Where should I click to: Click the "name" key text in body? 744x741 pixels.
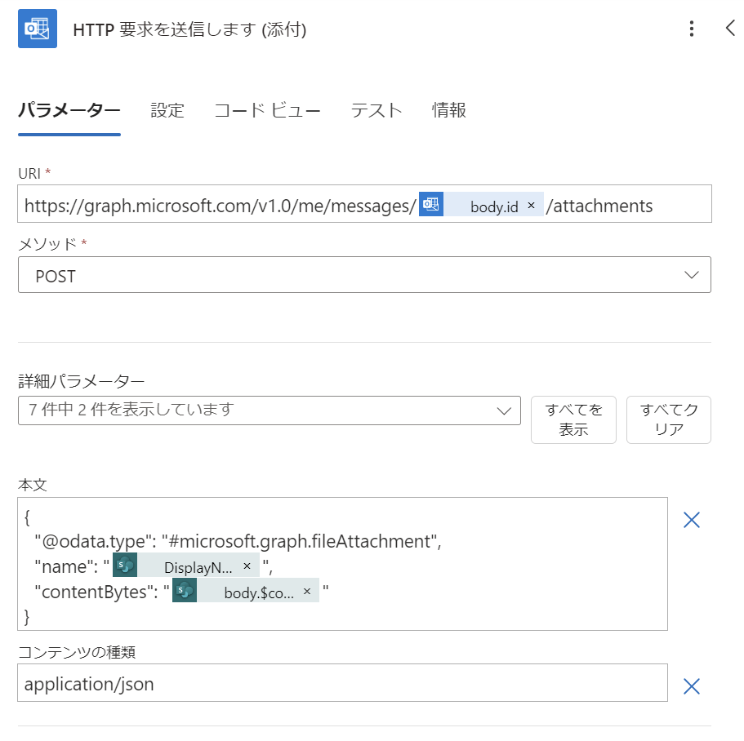(63, 566)
